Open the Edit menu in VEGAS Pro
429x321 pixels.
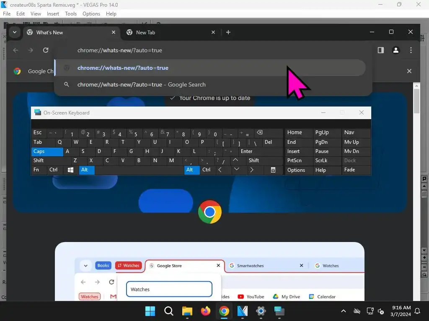[21, 14]
